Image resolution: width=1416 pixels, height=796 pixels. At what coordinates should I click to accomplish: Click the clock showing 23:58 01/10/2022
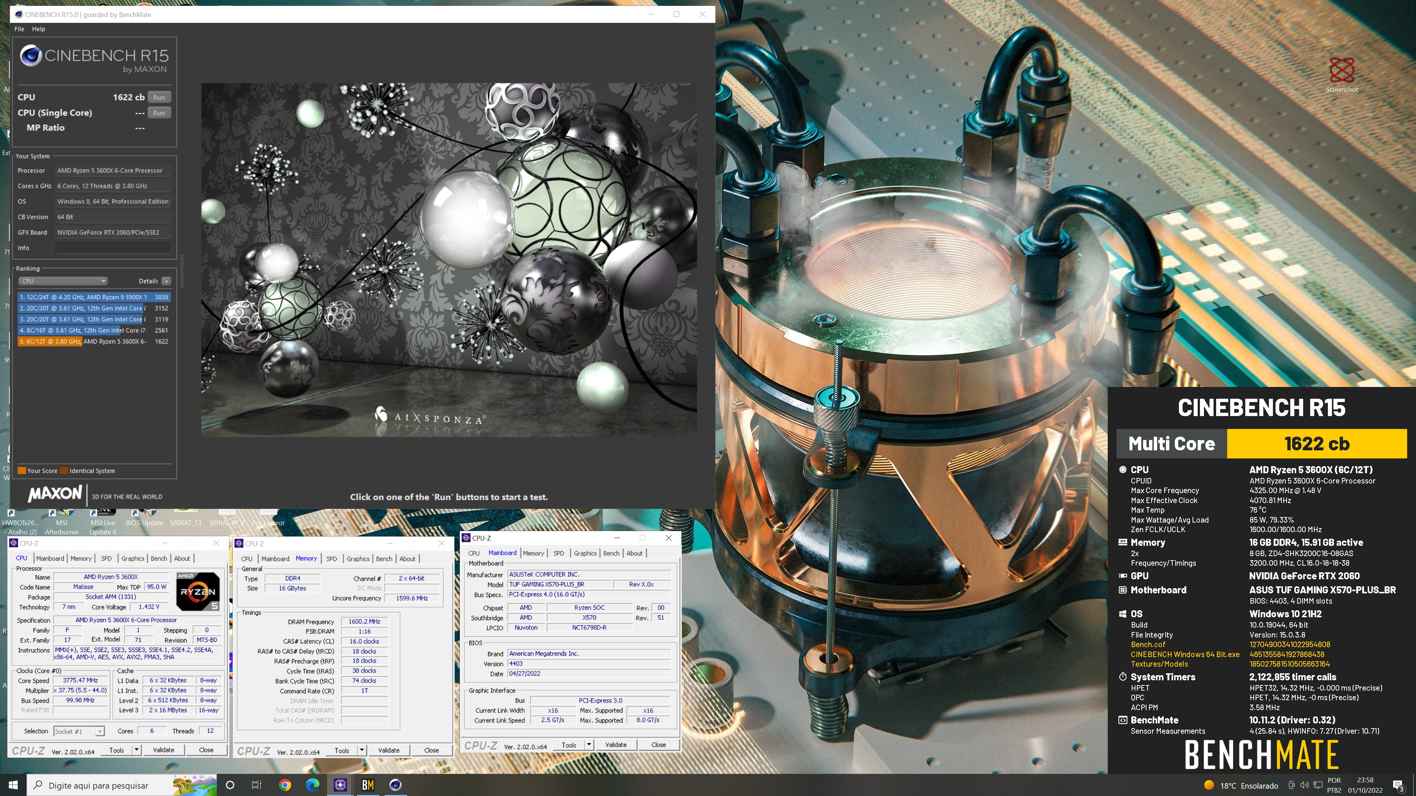[1365, 785]
